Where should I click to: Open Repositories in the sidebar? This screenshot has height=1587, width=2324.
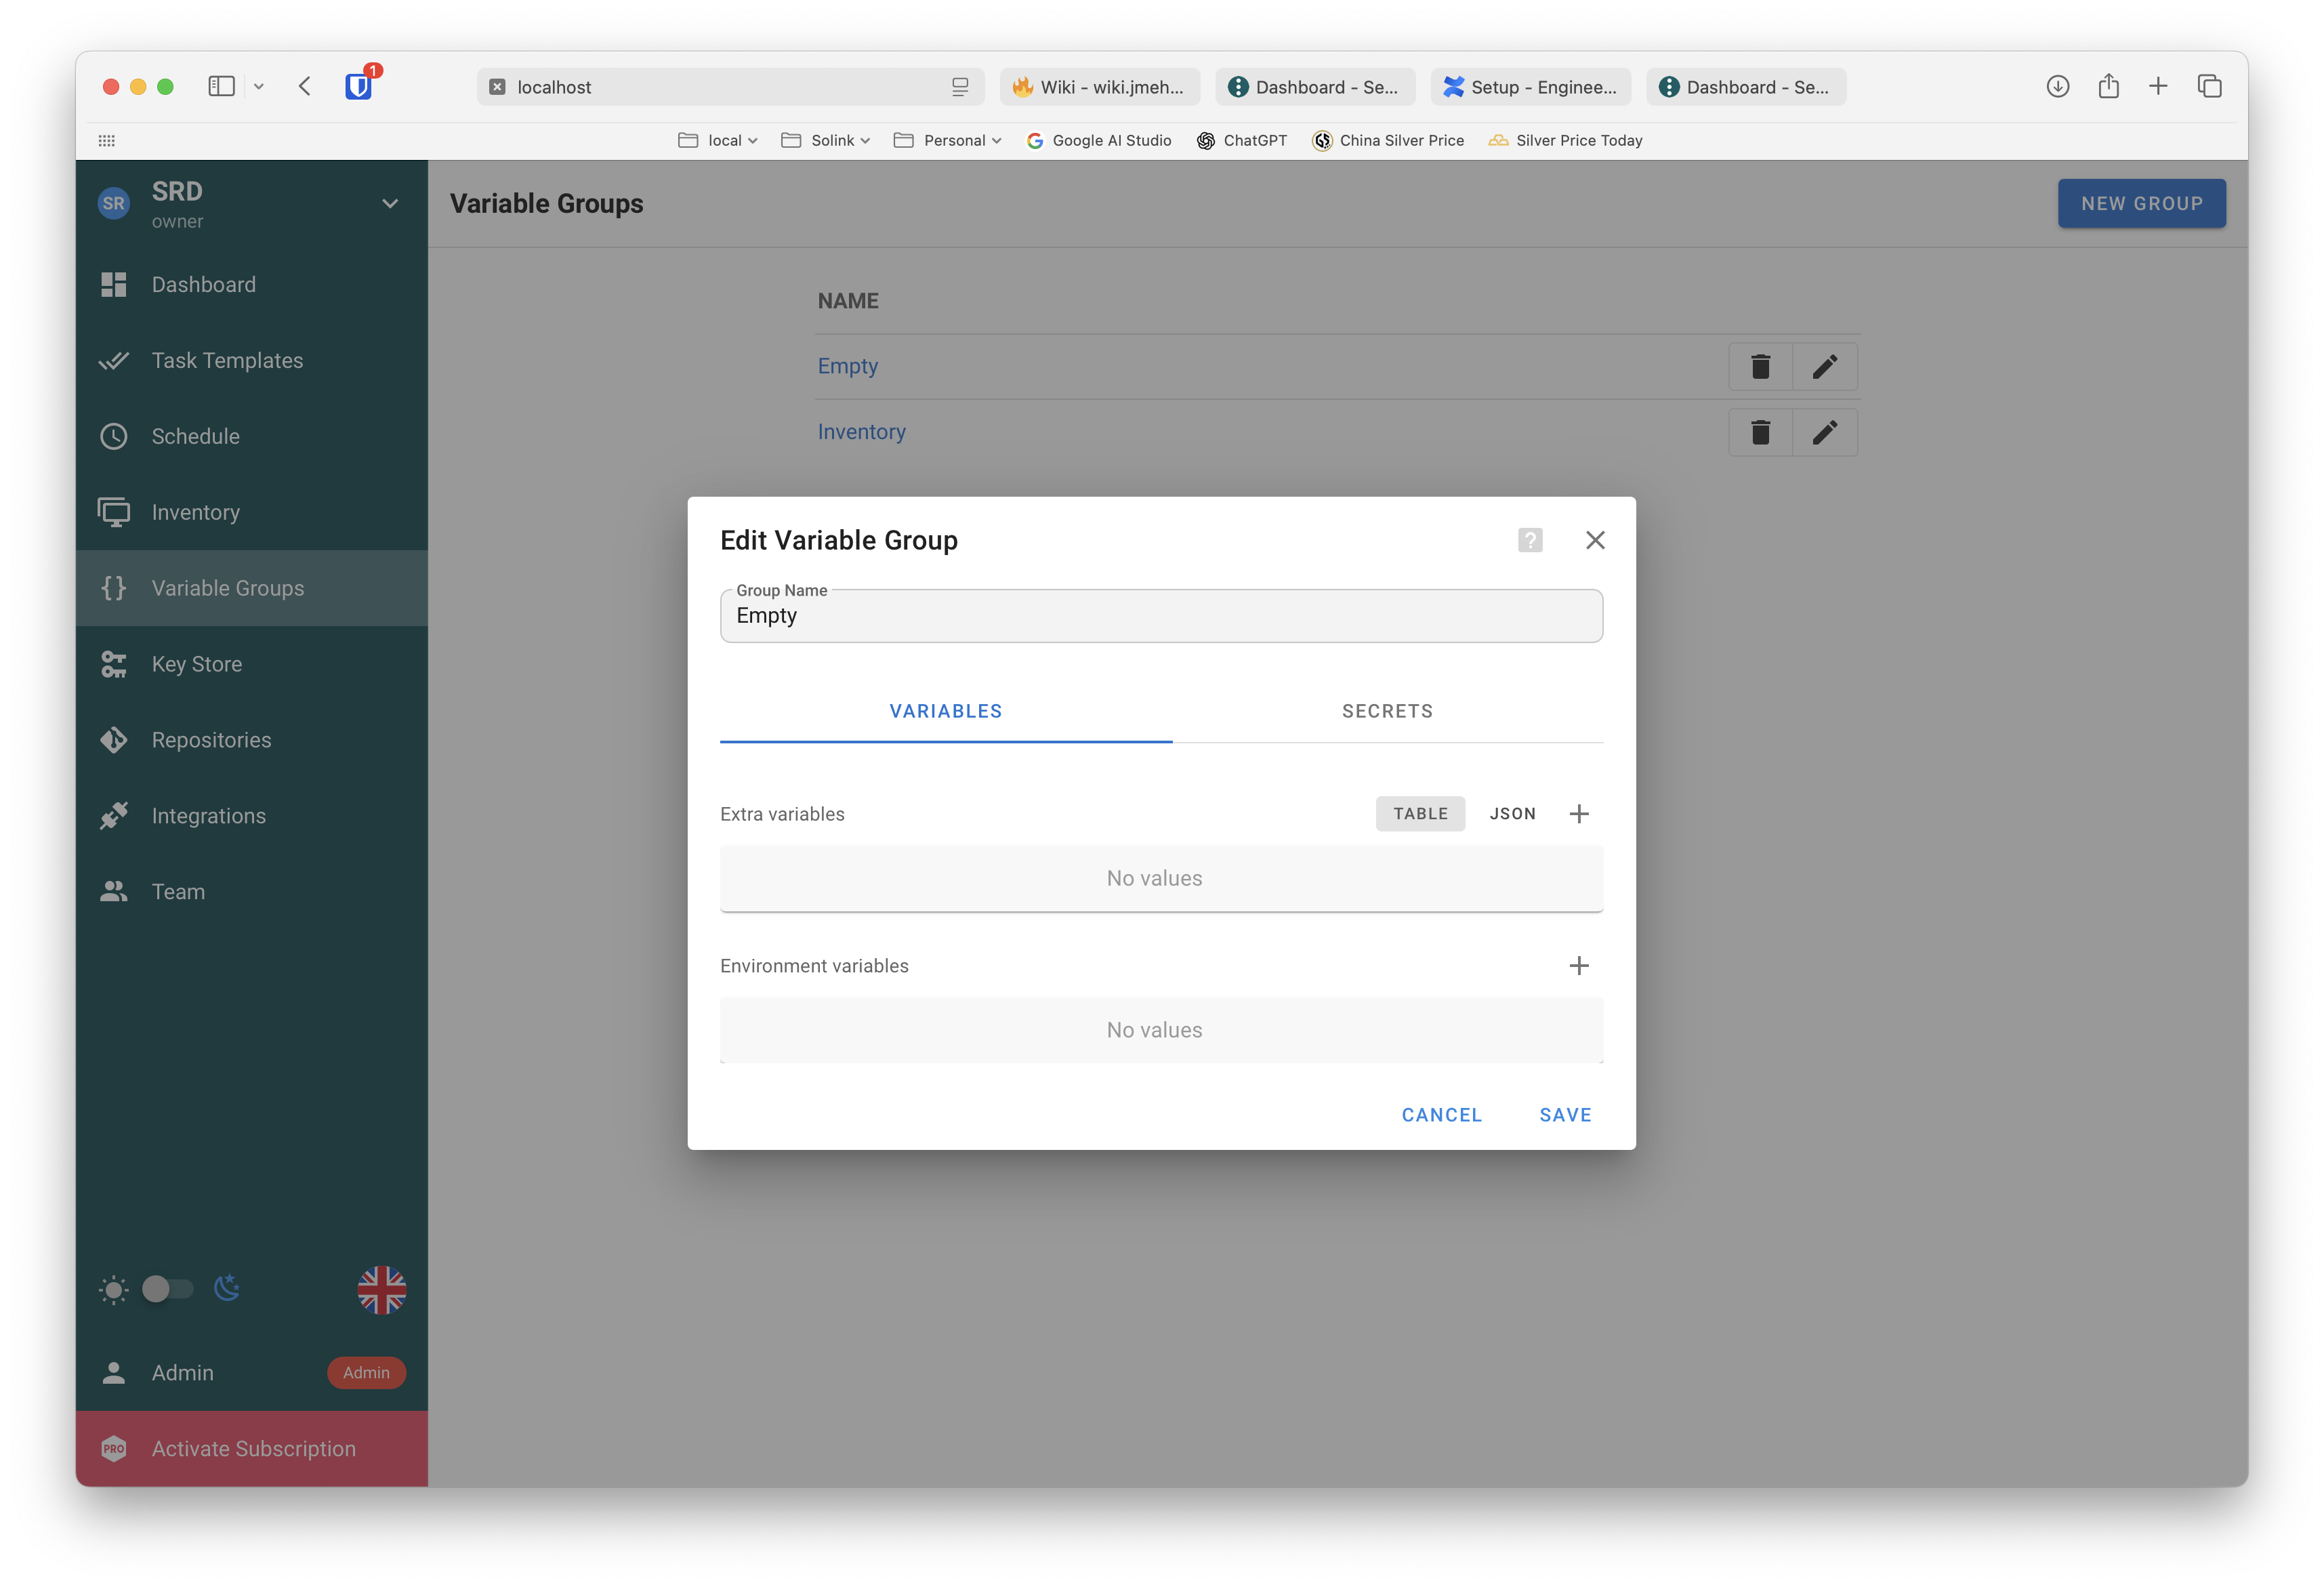tap(211, 740)
